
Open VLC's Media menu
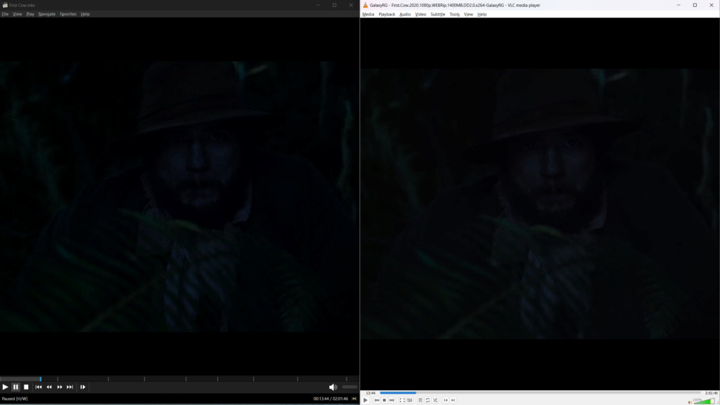click(x=368, y=14)
